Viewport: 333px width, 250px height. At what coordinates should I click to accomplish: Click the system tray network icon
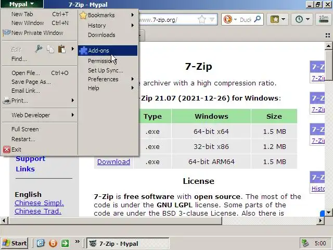tap(305, 243)
